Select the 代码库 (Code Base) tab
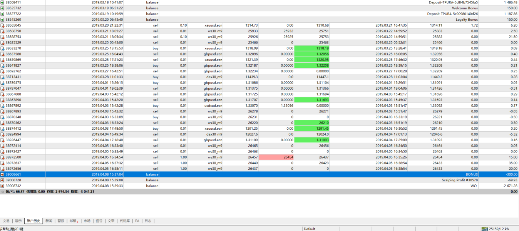Screen dimensions: 519x231 coord(124,221)
